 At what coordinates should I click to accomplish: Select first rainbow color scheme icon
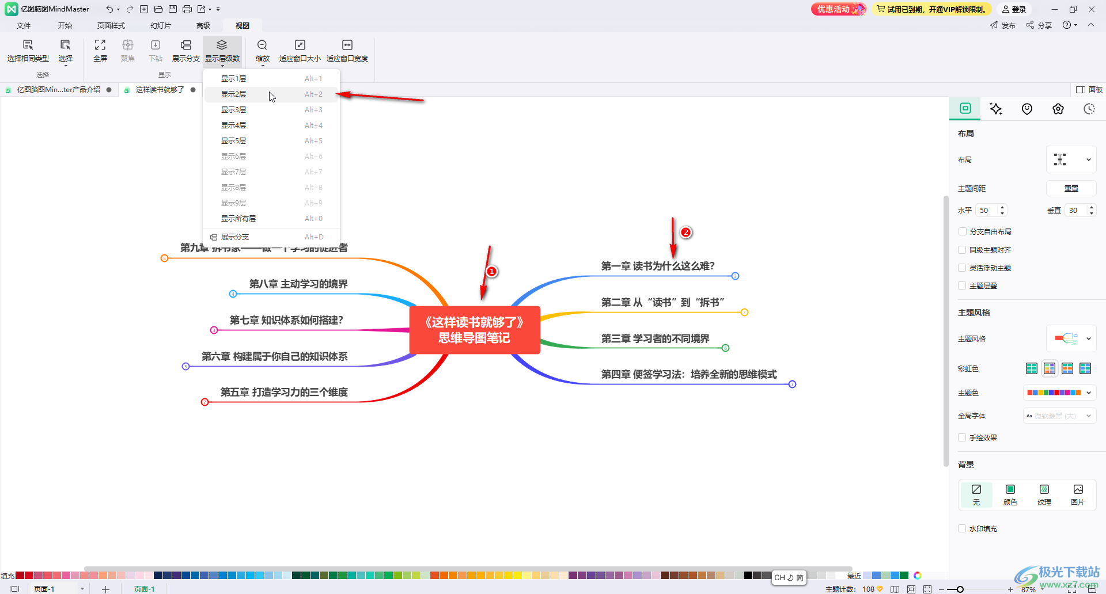click(x=1032, y=368)
